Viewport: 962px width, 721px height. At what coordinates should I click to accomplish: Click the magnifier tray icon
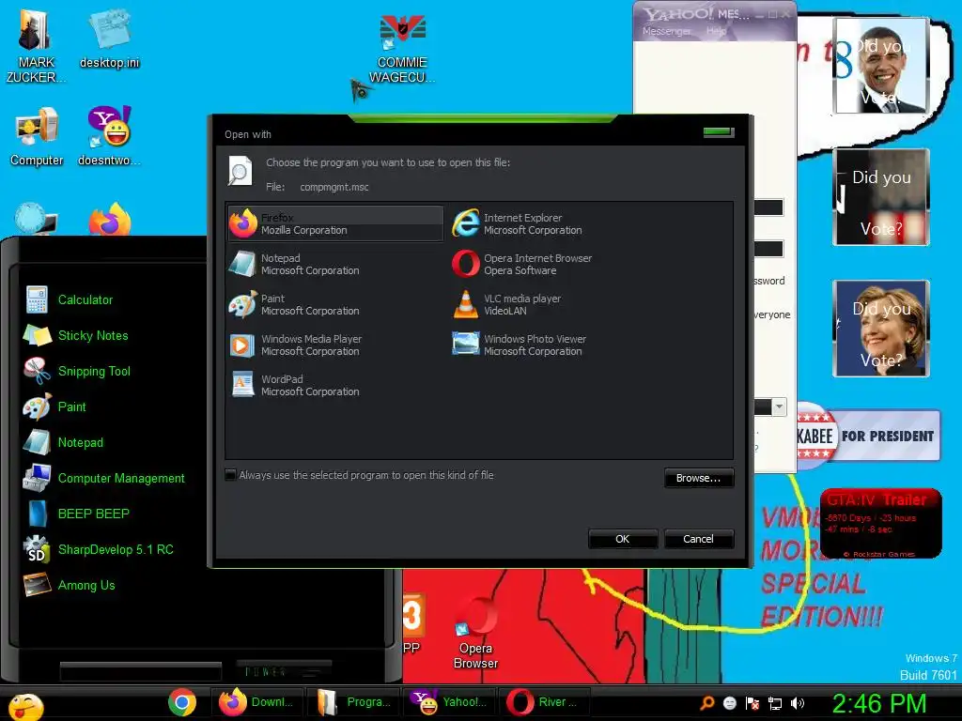click(x=706, y=703)
